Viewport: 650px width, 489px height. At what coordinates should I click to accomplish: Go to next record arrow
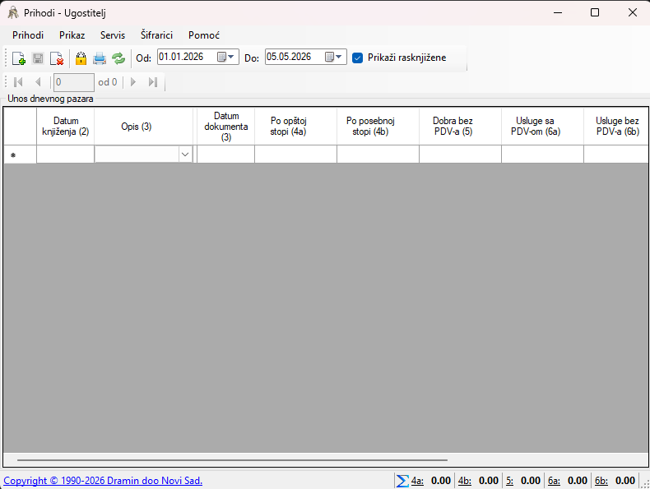(x=133, y=82)
